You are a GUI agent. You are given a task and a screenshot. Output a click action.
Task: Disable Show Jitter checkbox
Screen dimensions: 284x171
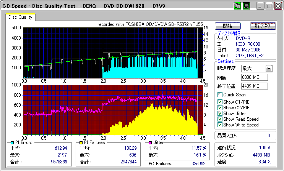(x=220, y=113)
